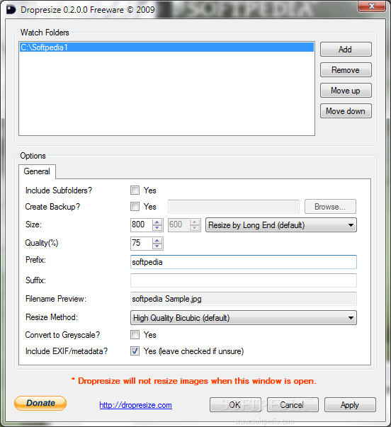The image size is (391, 427).
Task: Decrease the width size with down arrow
Action: tap(157, 228)
